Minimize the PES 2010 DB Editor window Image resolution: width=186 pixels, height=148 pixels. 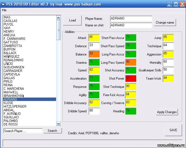coord(170,4)
